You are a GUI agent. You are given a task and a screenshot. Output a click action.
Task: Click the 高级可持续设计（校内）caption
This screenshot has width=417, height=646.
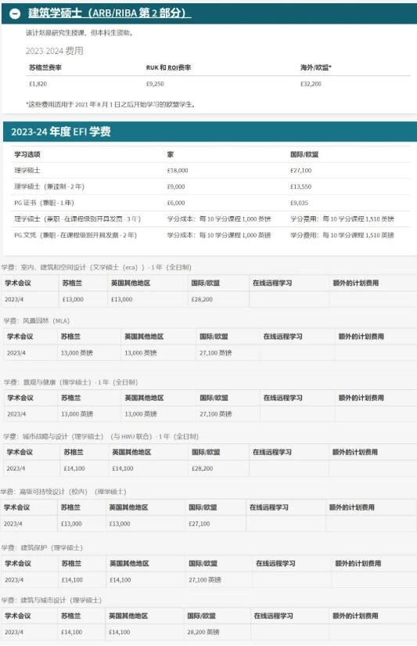click(x=63, y=492)
